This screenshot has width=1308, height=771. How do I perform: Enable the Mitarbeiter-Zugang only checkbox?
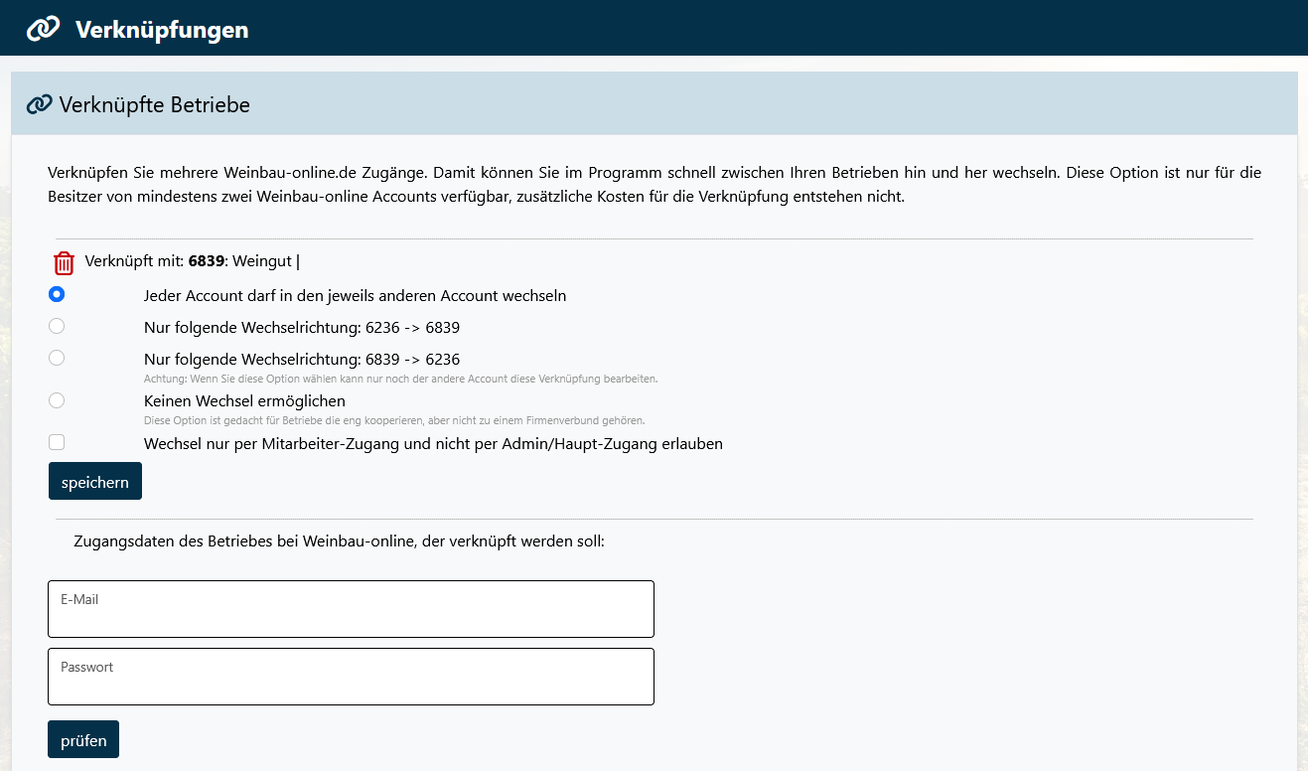57,443
